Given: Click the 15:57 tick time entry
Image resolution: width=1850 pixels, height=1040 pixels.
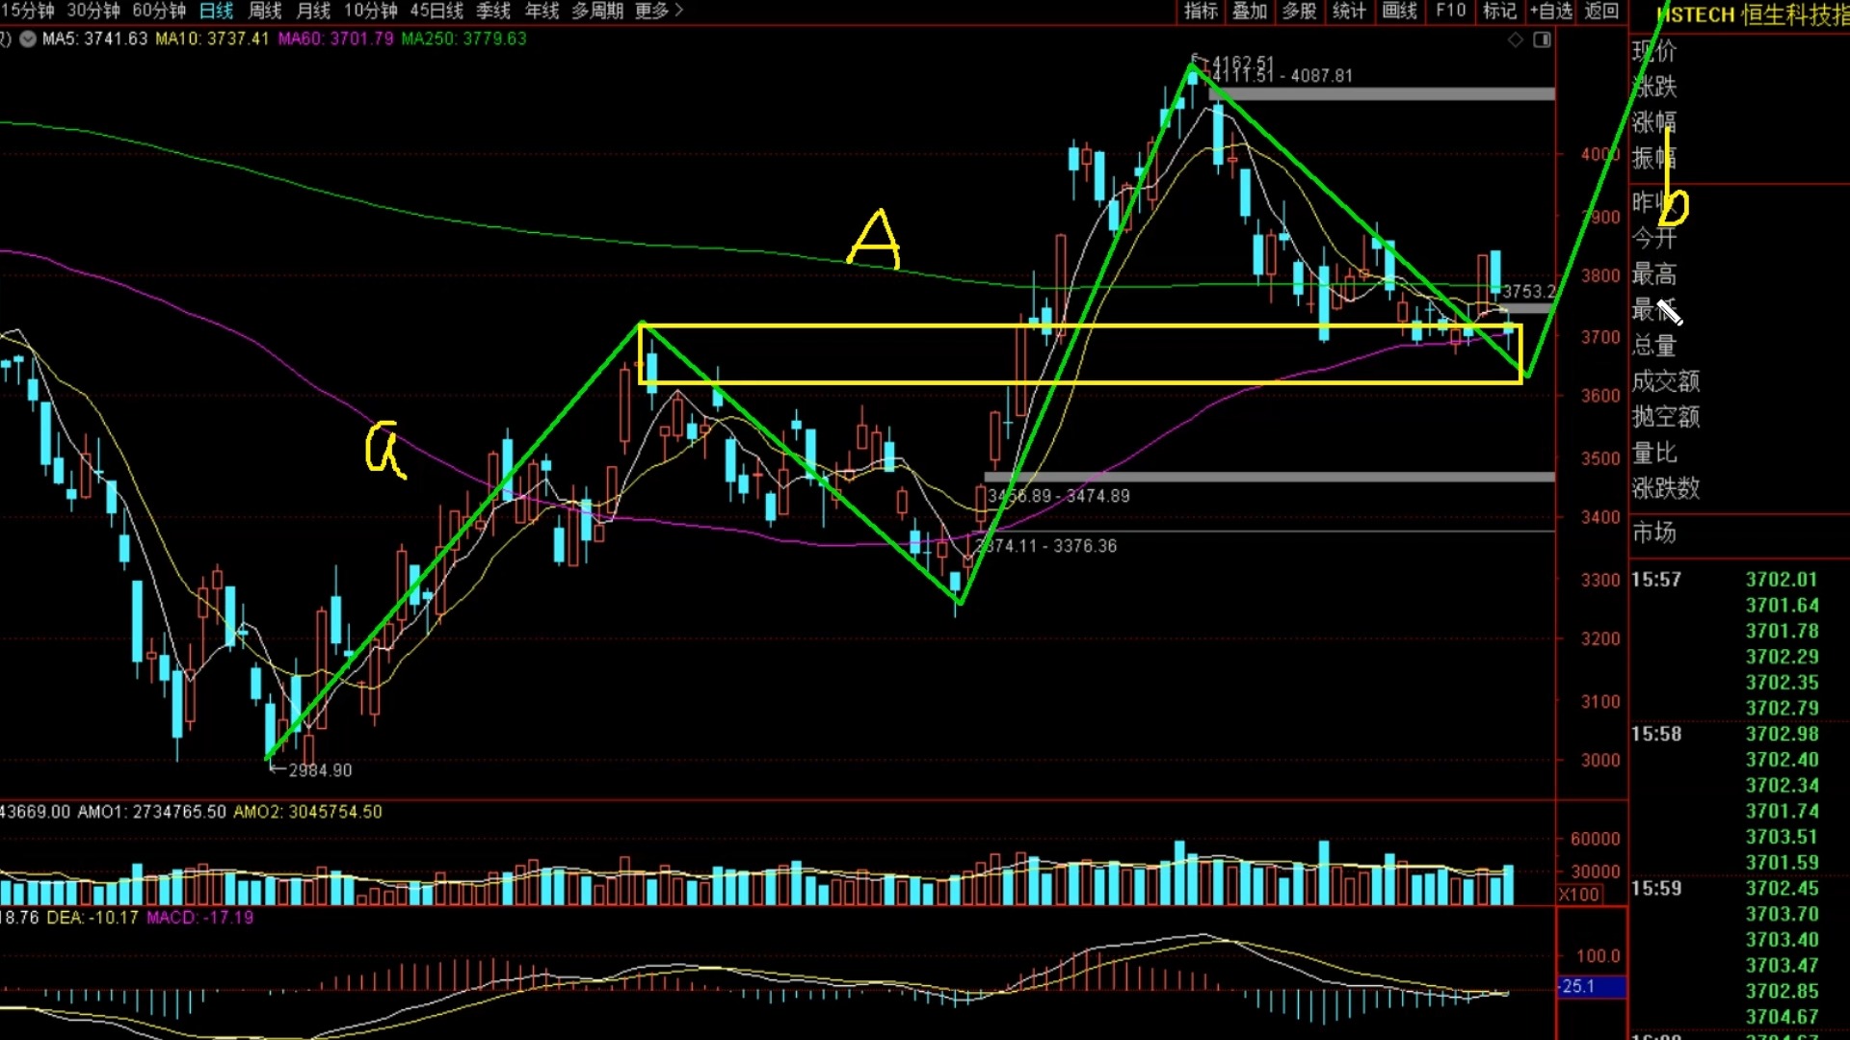Looking at the screenshot, I should pyautogui.click(x=1656, y=580).
